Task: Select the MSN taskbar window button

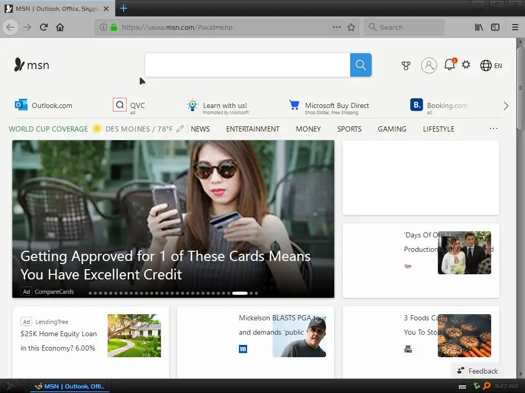Action: (70, 386)
